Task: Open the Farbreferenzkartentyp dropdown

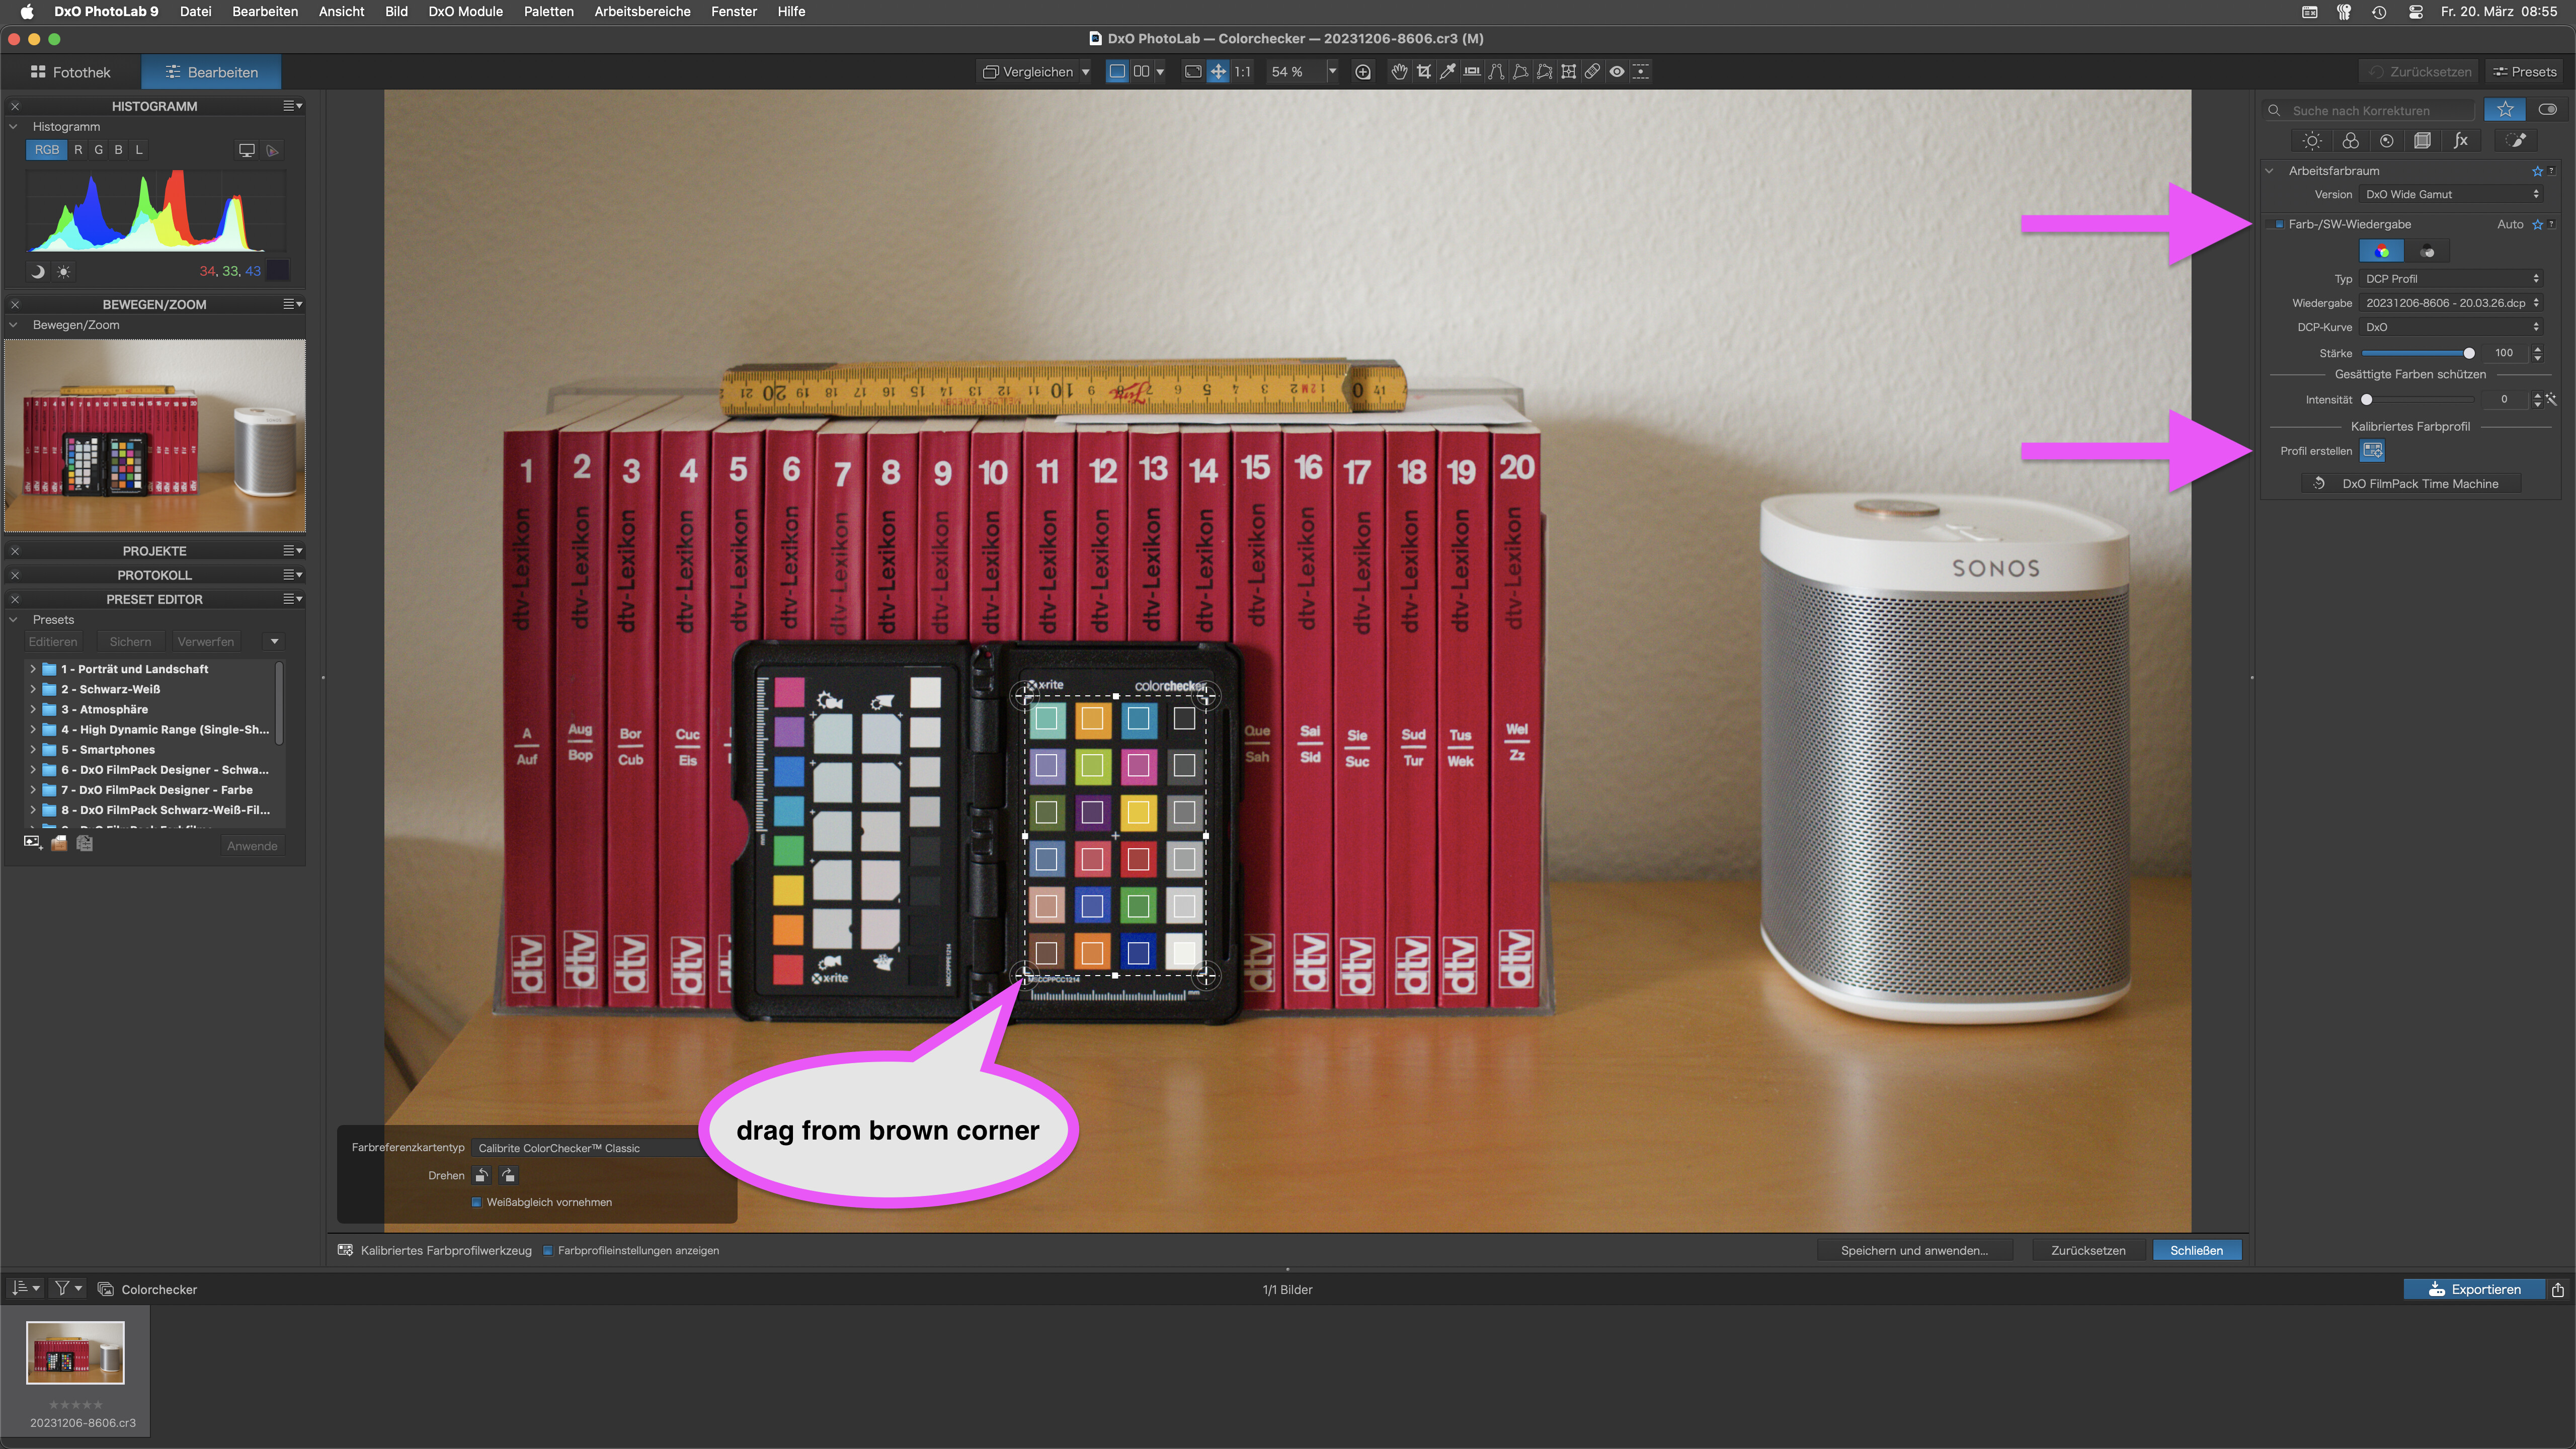Action: click(x=590, y=1148)
